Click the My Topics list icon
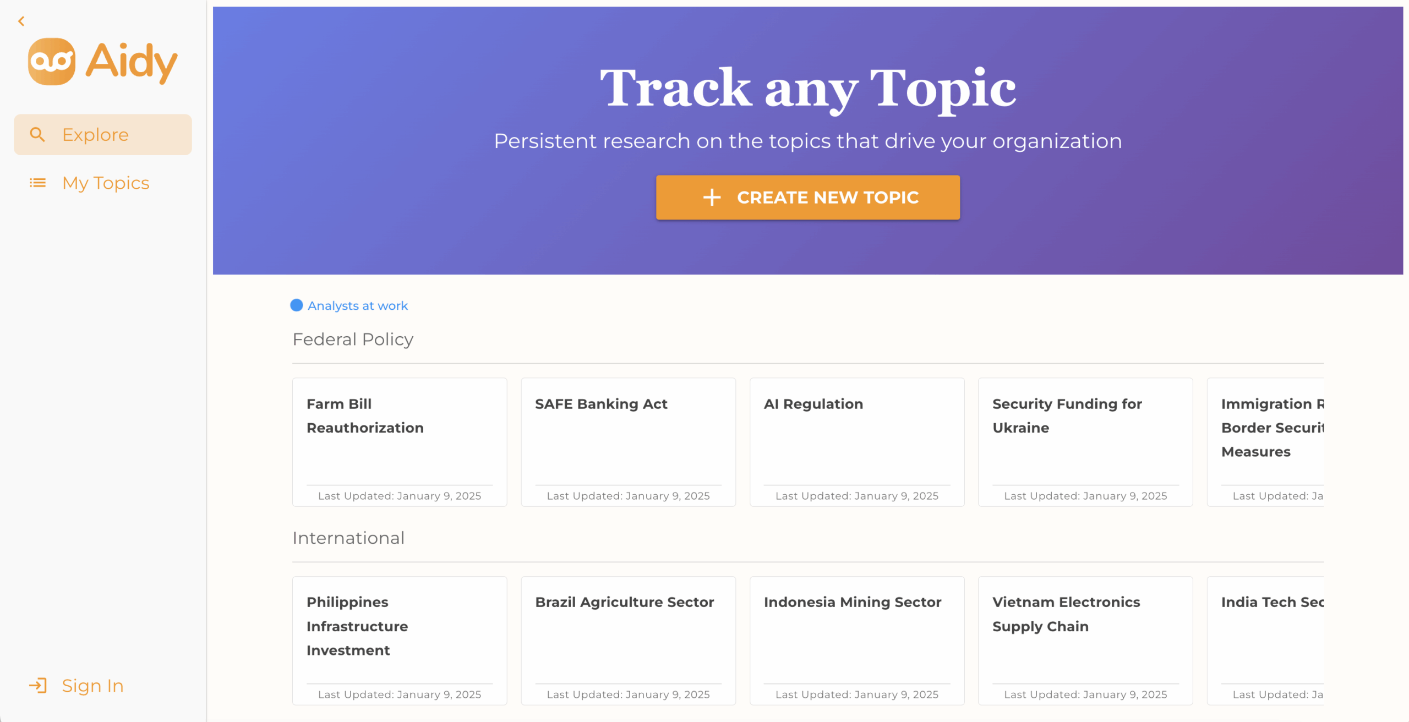The height and width of the screenshot is (722, 1409). (37, 183)
